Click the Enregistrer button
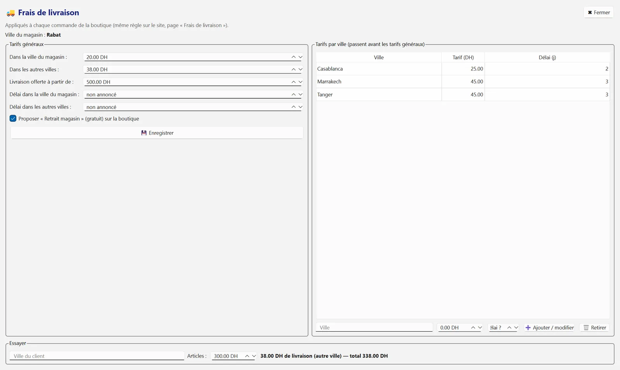The height and width of the screenshot is (370, 620). pyautogui.click(x=157, y=133)
